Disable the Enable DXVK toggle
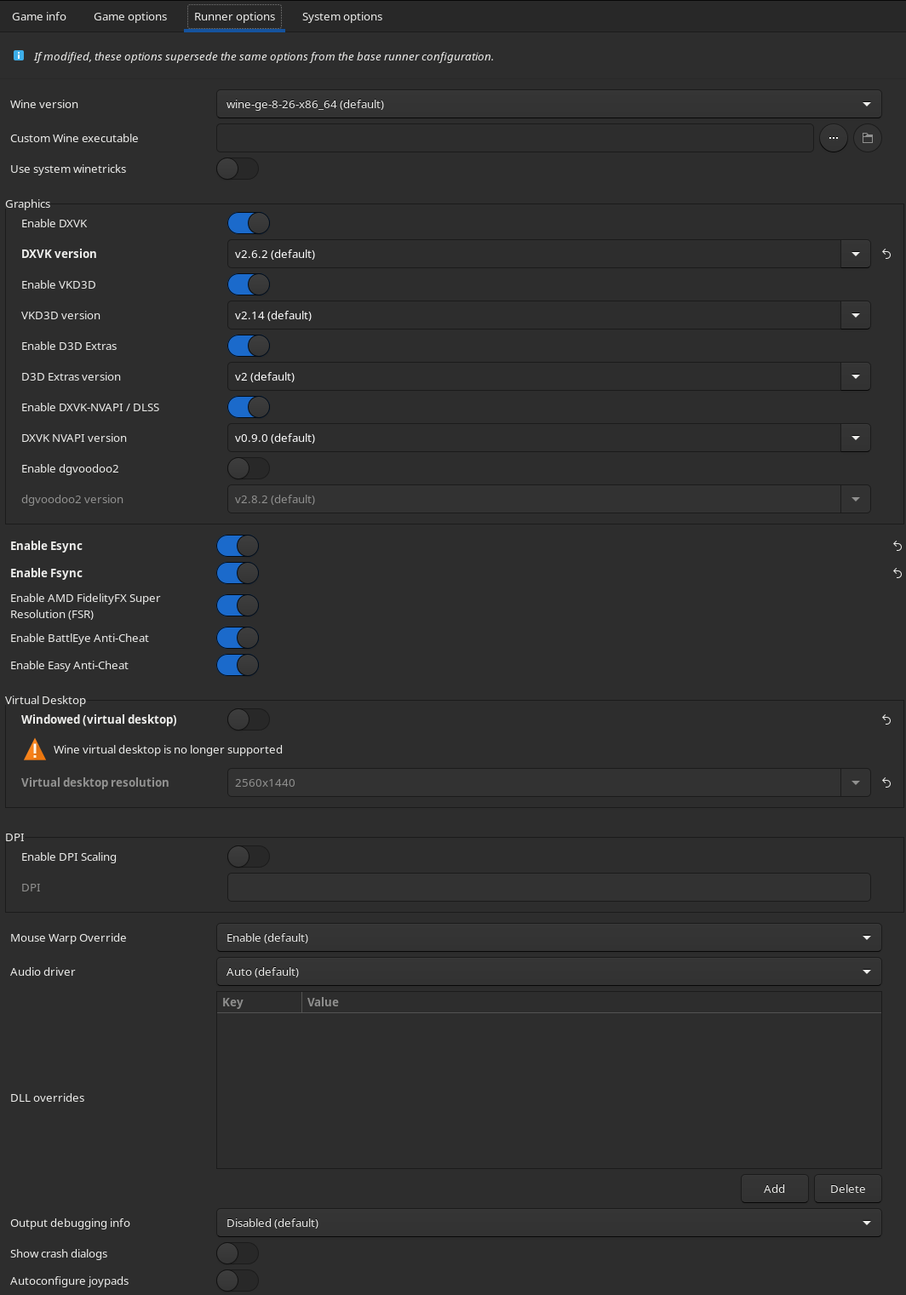This screenshot has width=906, height=1295. click(248, 223)
